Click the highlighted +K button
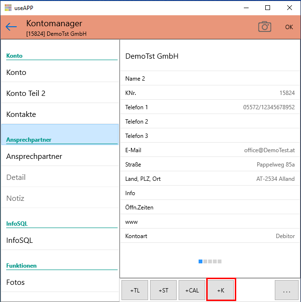The image size is (301, 302). point(221,290)
